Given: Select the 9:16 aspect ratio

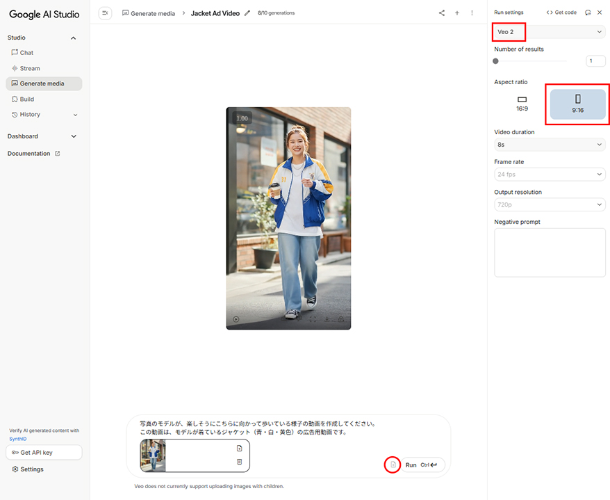Looking at the screenshot, I should 577,104.
